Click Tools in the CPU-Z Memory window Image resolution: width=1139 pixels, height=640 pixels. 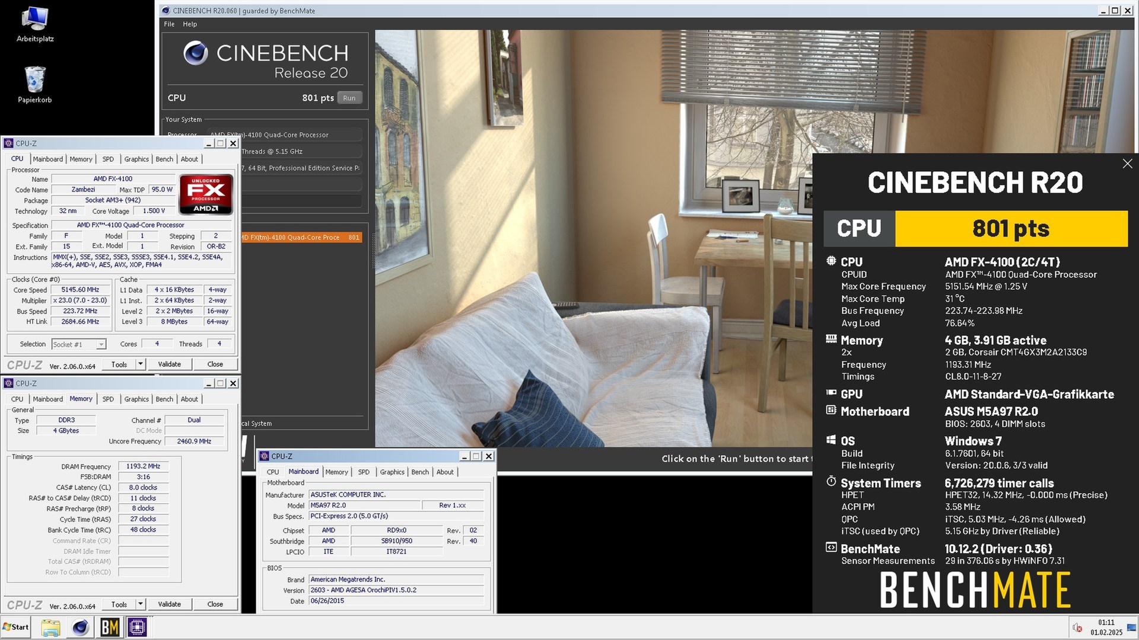119,604
